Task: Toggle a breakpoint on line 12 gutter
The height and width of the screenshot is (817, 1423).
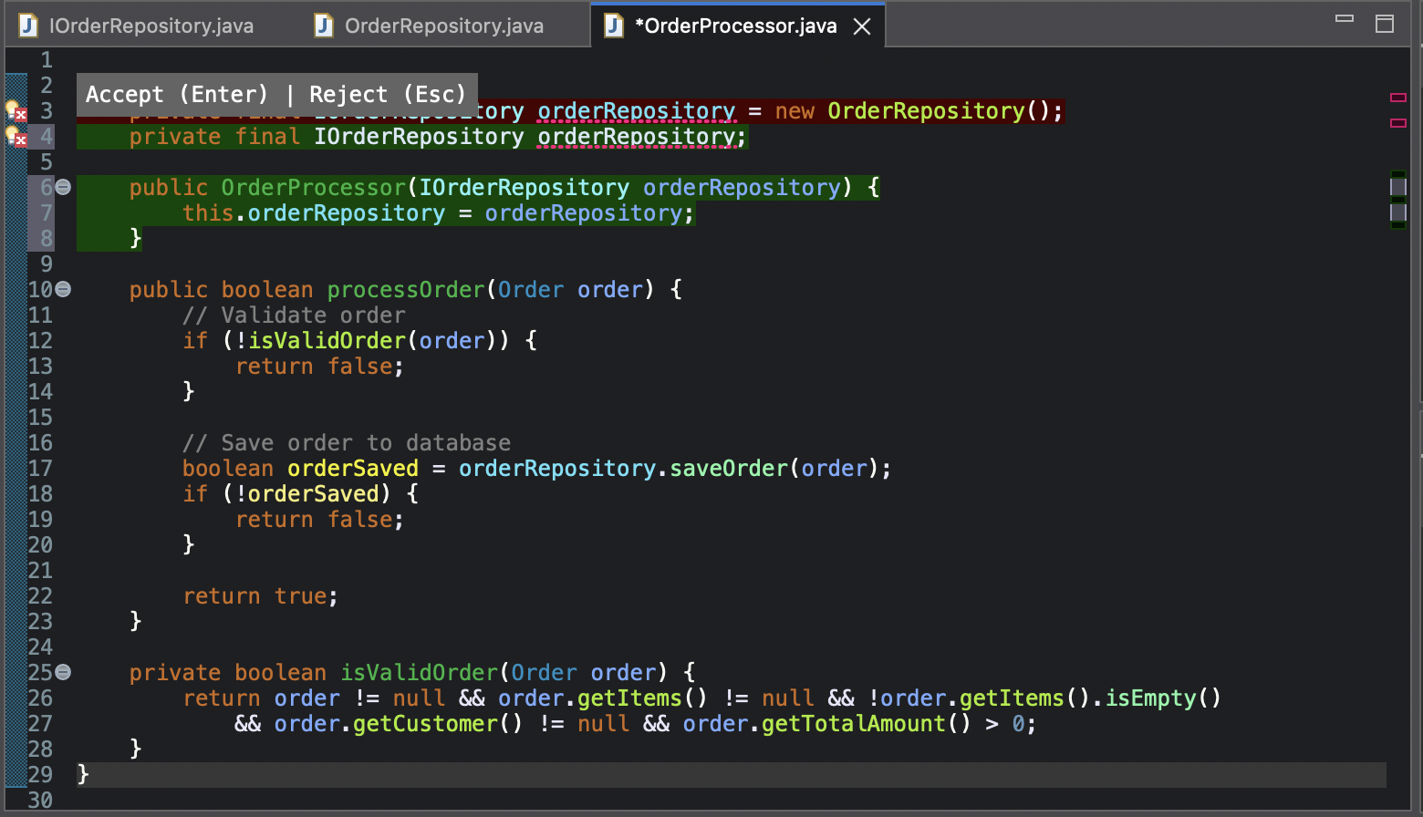Action: pyautogui.click(x=42, y=340)
